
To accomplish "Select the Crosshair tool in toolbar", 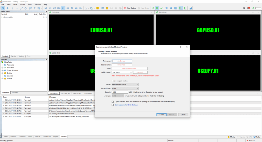I will tap(7, 8).
